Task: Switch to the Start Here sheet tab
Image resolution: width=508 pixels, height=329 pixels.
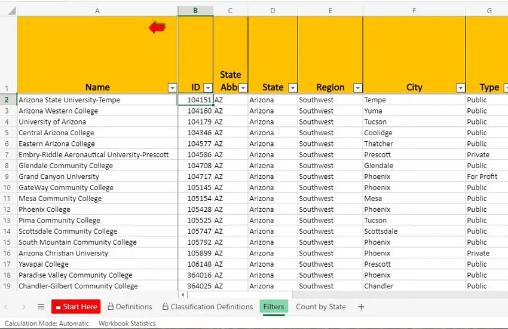Action: click(x=76, y=307)
